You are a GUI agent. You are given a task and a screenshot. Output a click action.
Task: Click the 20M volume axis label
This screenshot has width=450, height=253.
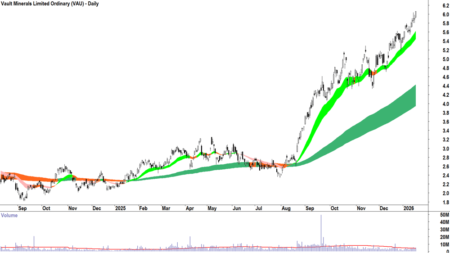tap(445, 237)
